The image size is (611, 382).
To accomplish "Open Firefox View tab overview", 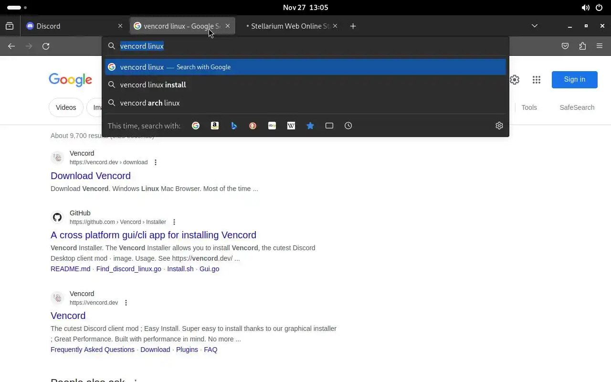I will (x=10, y=26).
